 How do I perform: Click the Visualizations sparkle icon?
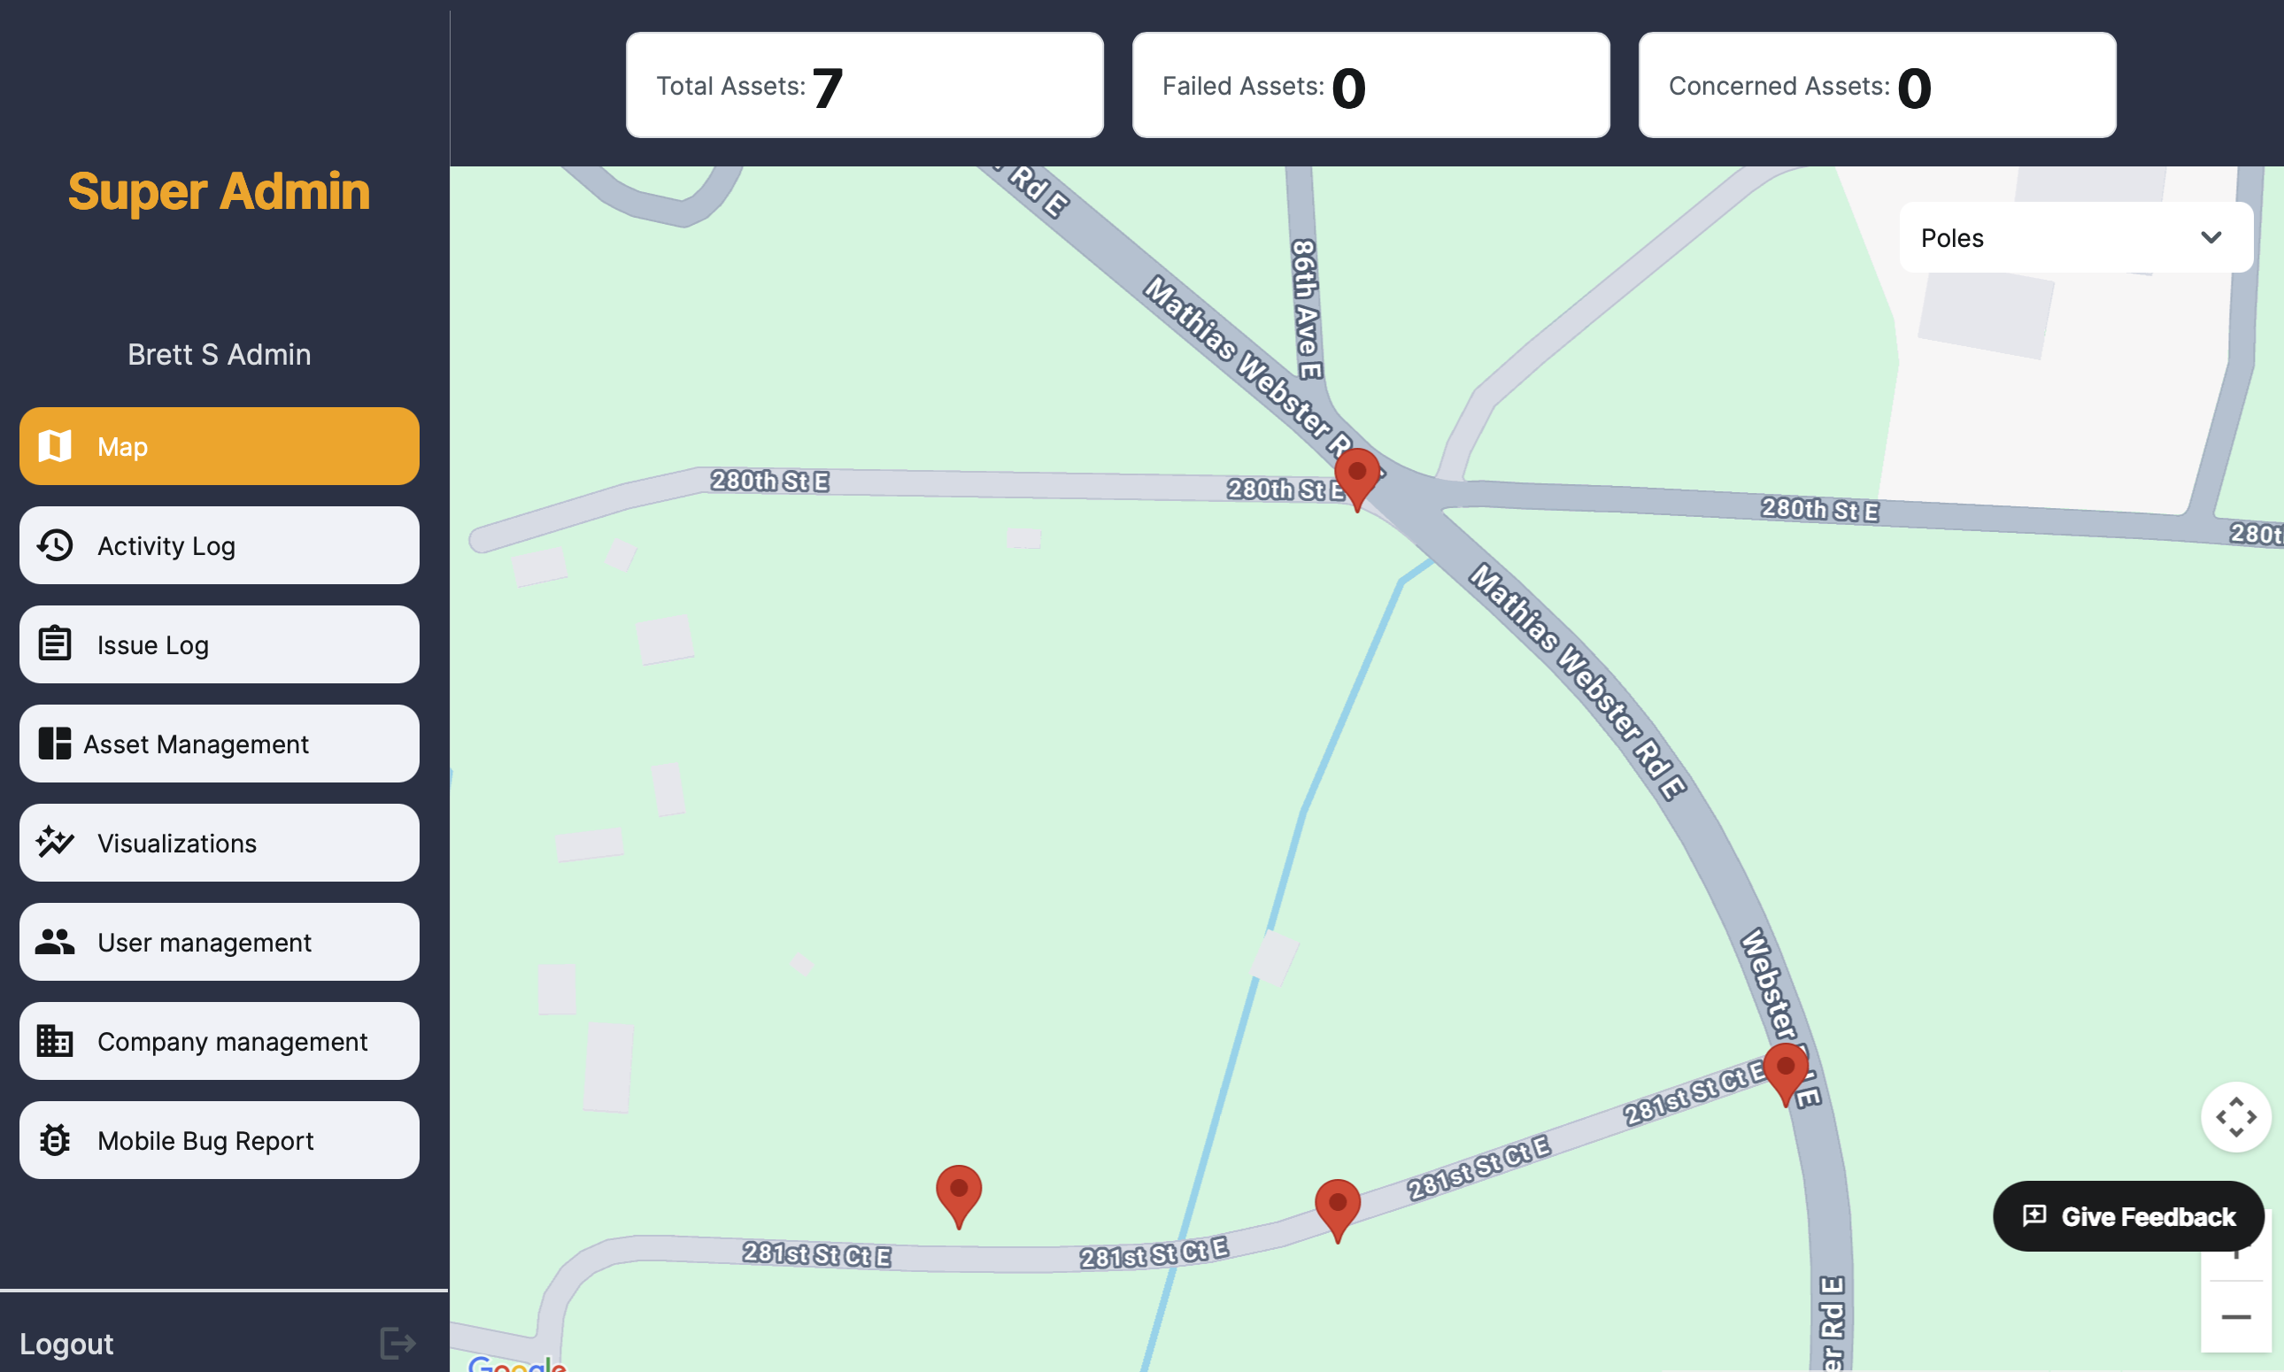pos(55,843)
